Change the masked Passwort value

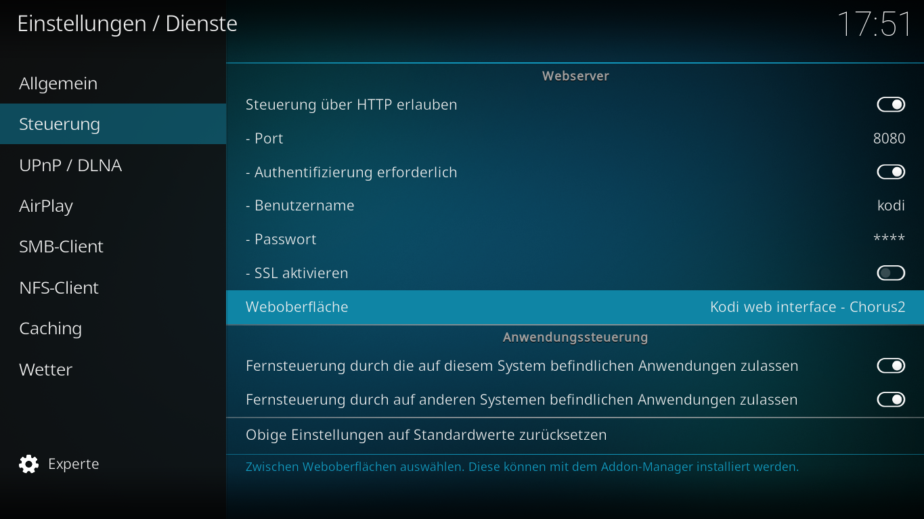coord(575,240)
